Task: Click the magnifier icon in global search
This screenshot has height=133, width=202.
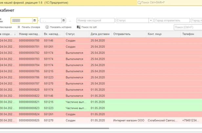Action: tap(139, 3)
